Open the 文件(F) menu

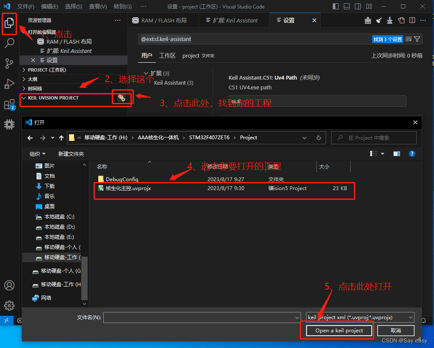(x=26, y=6)
